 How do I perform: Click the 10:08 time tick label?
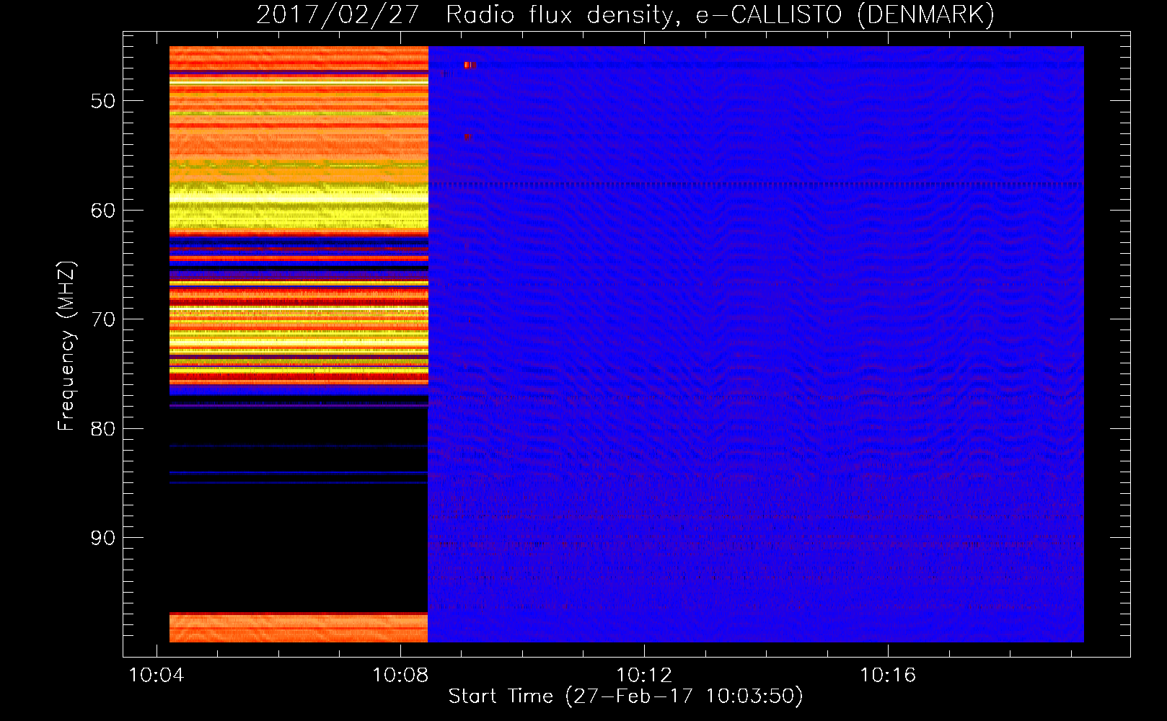(x=400, y=676)
